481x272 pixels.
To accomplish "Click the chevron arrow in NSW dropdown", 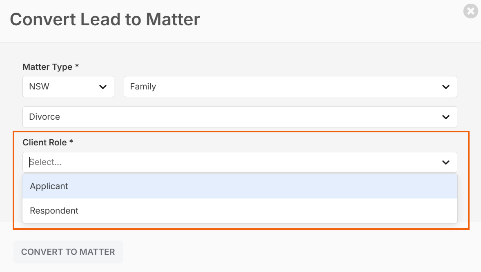I will 103,87.
